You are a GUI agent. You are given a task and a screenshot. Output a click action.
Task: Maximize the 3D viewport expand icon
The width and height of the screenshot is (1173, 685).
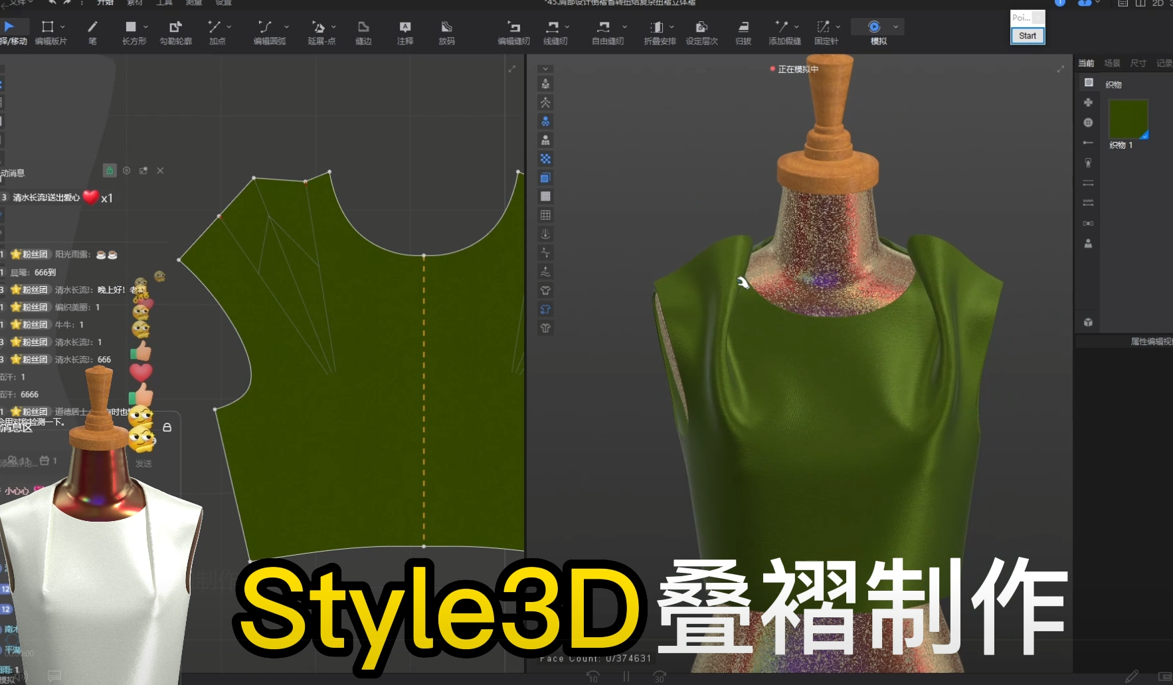click(1061, 69)
